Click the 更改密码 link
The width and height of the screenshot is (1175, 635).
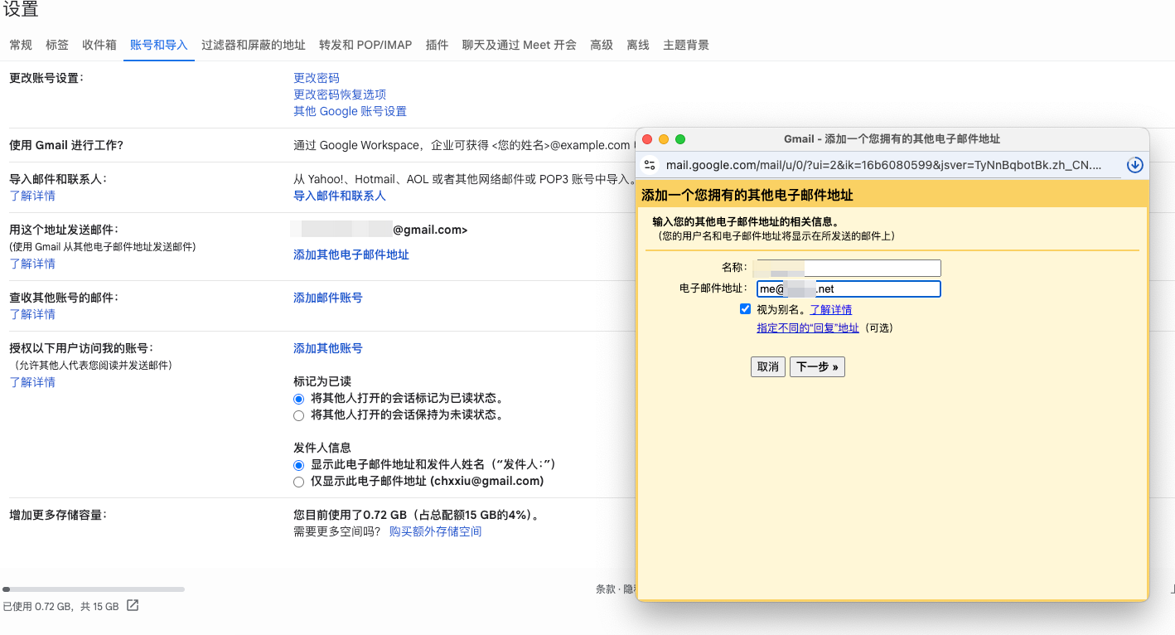tap(317, 78)
